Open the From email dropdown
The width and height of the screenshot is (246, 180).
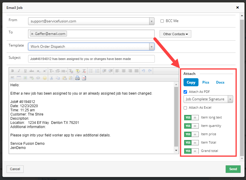(x=152, y=21)
